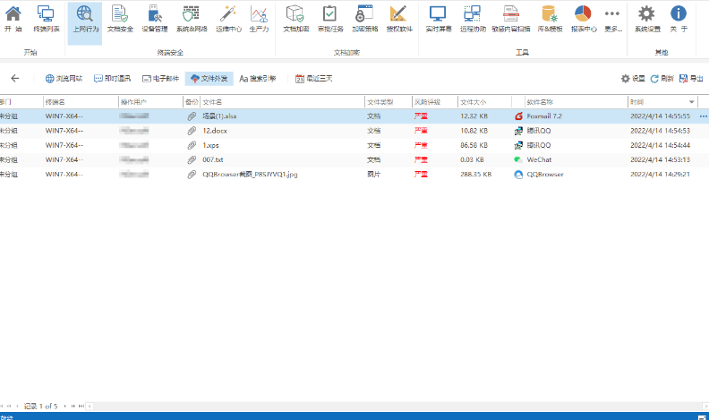Switch to 即时通讯 instant messaging tab
This screenshot has width=709, height=420.
click(111, 79)
